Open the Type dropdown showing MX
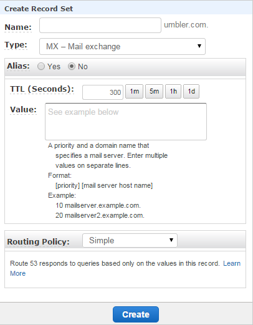The image size is (253, 325). coord(122,46)
